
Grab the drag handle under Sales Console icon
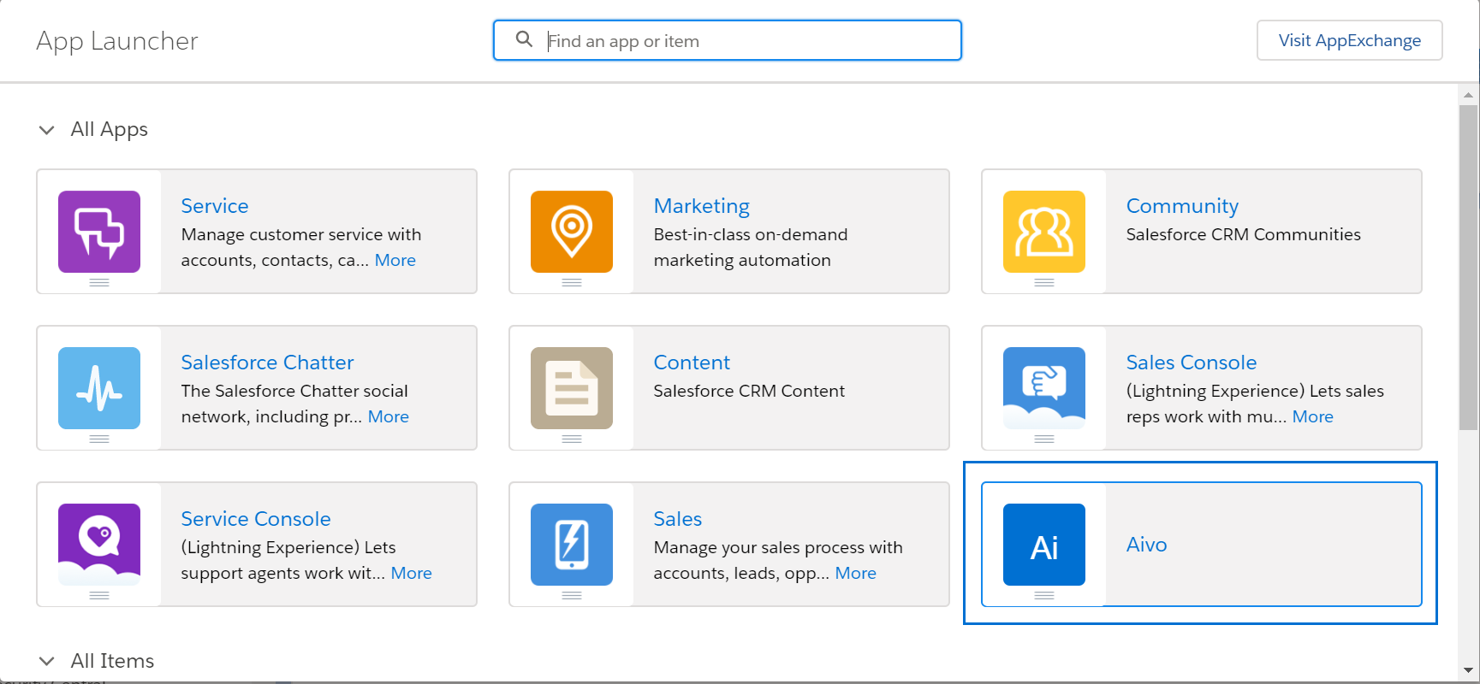tap(1044, 439)
